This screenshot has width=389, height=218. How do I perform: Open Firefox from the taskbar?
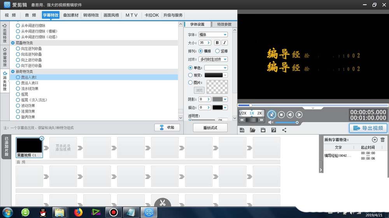[78, 212]
